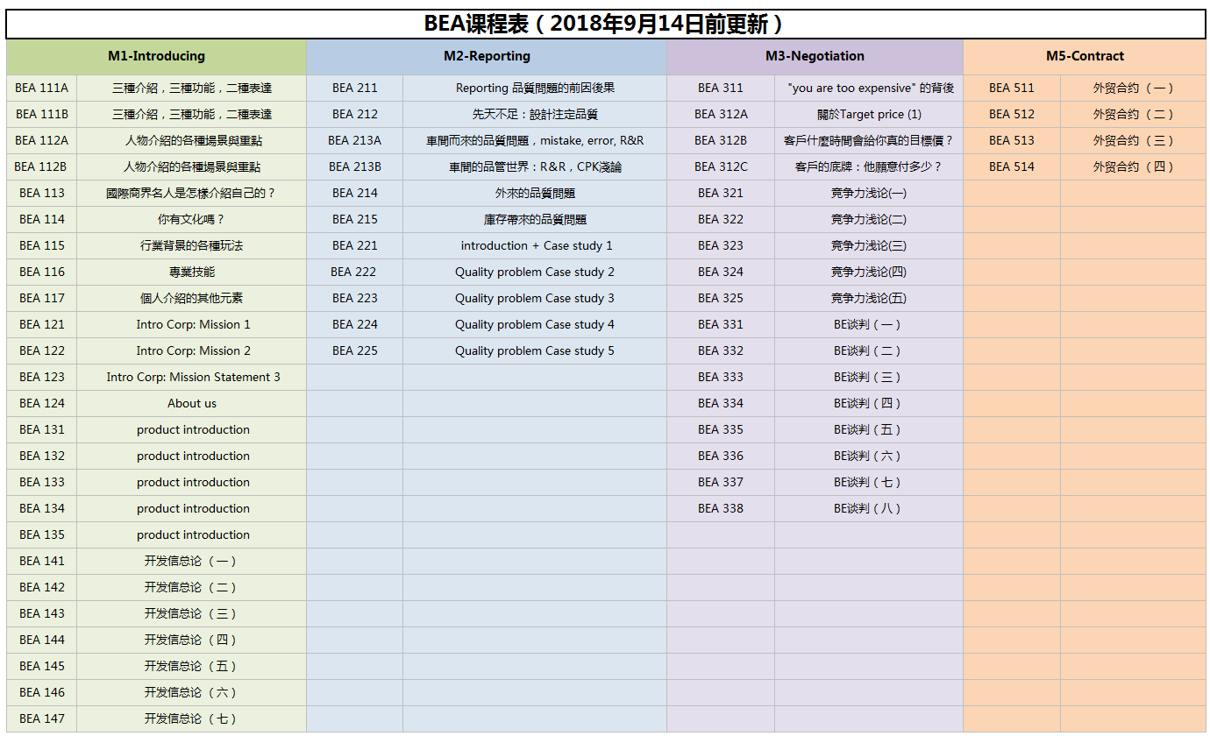This screenshot has width=1210, height=736.
Task: Click the About us cell
Action: 192,403
